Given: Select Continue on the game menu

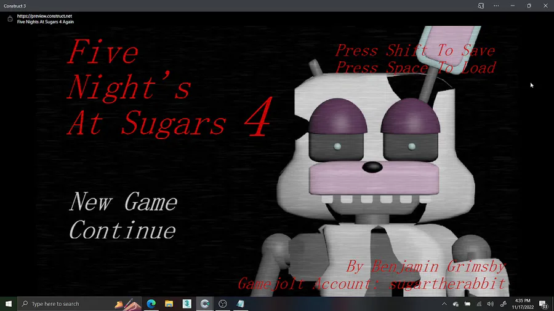Looking at the screenshot, I should [x=122, y=230].
